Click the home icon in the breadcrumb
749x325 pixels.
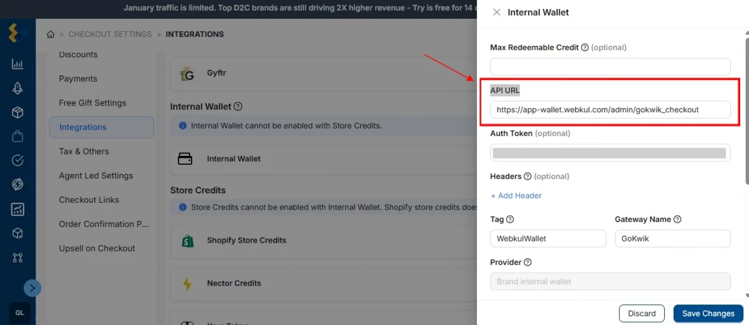51,34
